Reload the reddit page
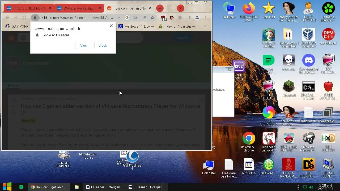The width and height of the screenshot is (340, 191). 24,18
